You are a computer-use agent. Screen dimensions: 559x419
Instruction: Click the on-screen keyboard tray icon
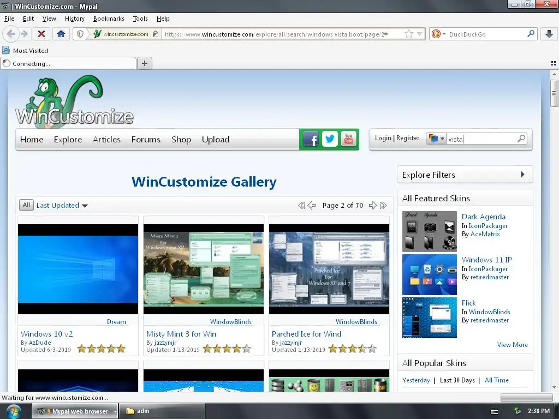pos(495,411)
